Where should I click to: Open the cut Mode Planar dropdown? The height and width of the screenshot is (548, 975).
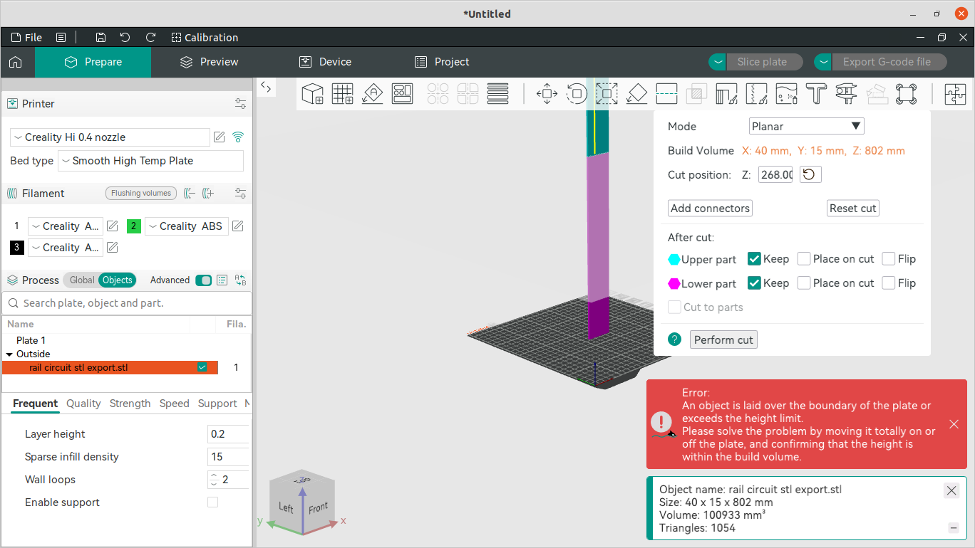pos(807,127)
